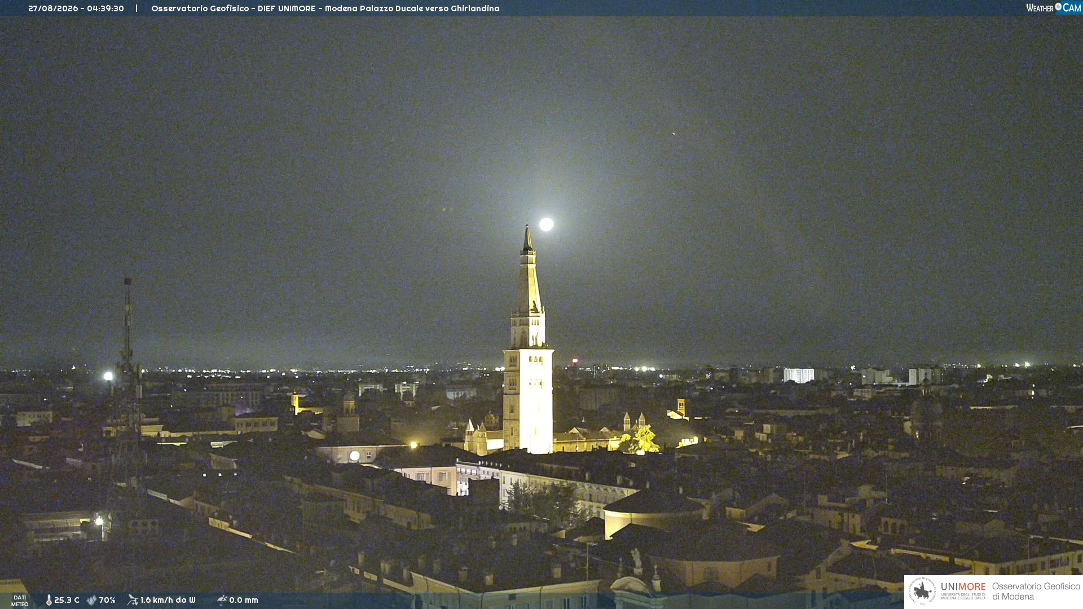Click the rain umbrella icon

tap(222, 600)
